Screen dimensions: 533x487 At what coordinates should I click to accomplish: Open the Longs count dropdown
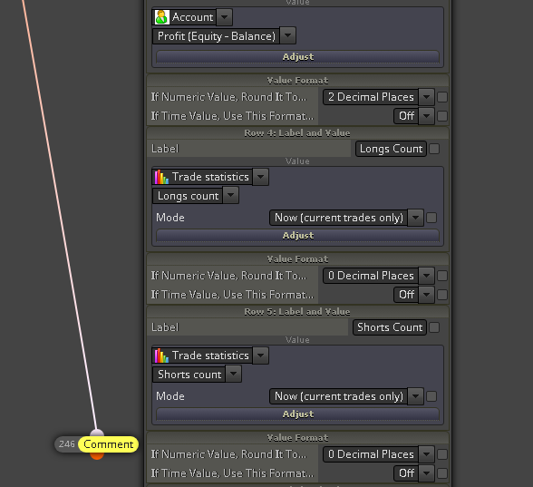231,196
